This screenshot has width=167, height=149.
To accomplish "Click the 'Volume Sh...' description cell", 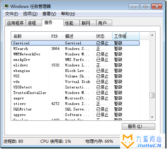I will (x=77, y=76).
